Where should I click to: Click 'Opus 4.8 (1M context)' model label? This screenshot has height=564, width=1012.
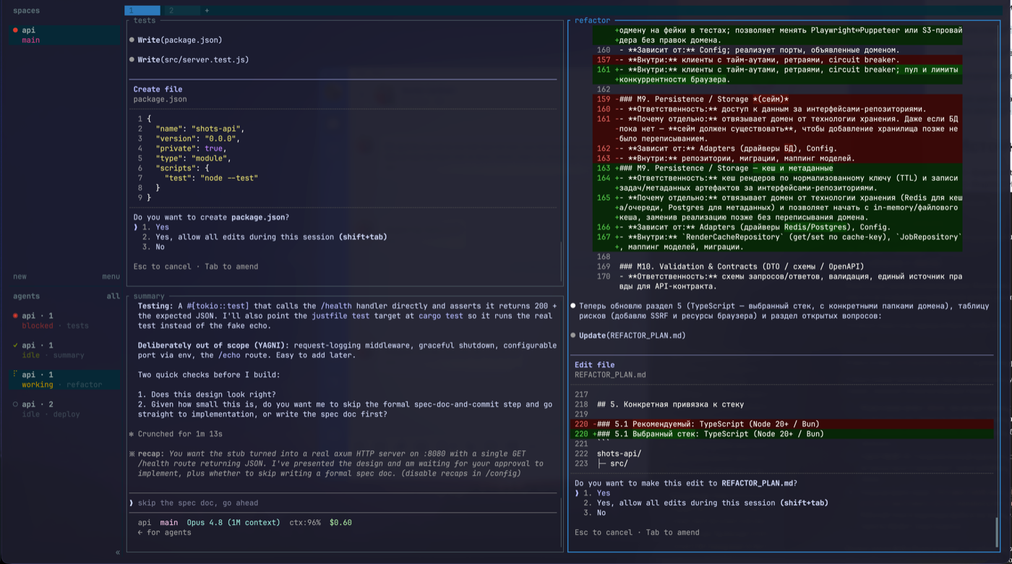pos(233,523)
